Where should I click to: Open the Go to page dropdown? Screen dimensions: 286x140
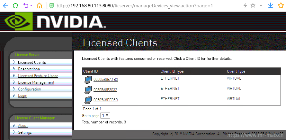(105, 115)
